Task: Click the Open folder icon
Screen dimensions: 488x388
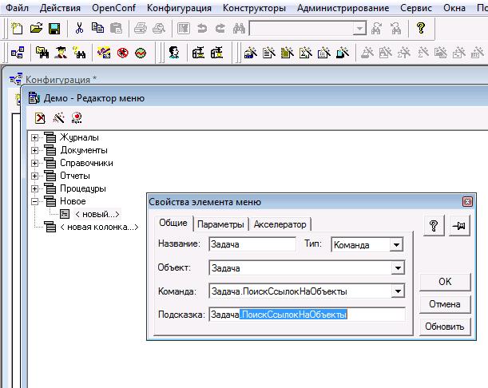Action: click(36, 28)
